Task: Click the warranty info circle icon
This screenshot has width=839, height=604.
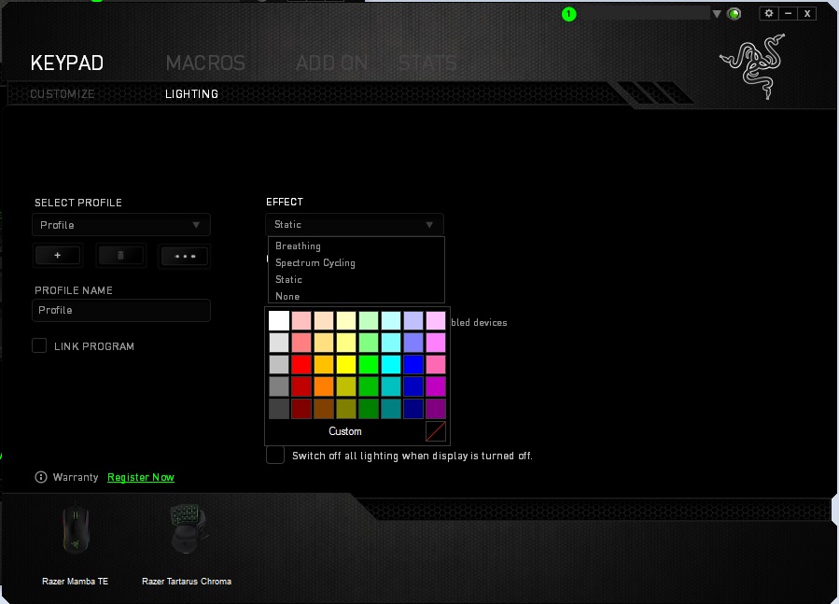Action: pyautogui.click(x=41, y=477)
